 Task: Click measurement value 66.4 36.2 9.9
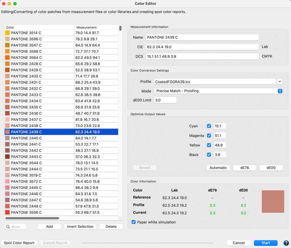87,188
